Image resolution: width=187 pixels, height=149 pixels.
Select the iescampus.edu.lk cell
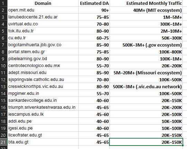[43, 114]
